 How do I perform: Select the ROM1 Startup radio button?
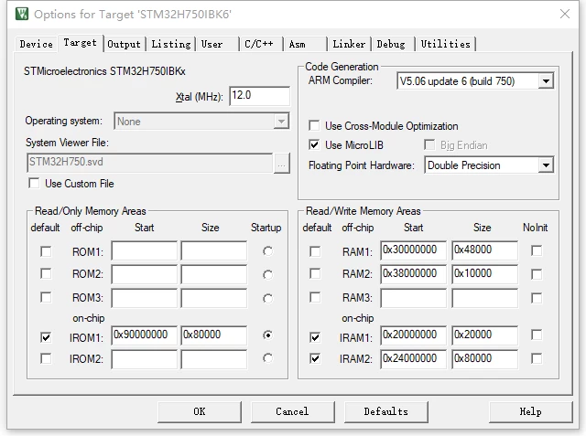click(267, 251)
